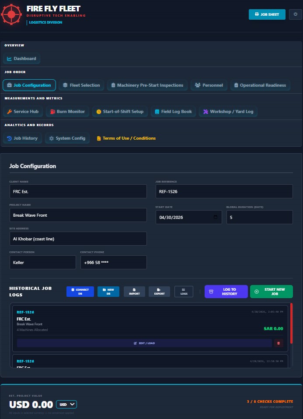Open the Job Sheet print button

pyautogui.click(x=267, y=14)
